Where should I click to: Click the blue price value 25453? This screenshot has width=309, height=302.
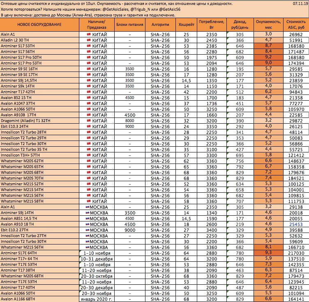point(296,224)
